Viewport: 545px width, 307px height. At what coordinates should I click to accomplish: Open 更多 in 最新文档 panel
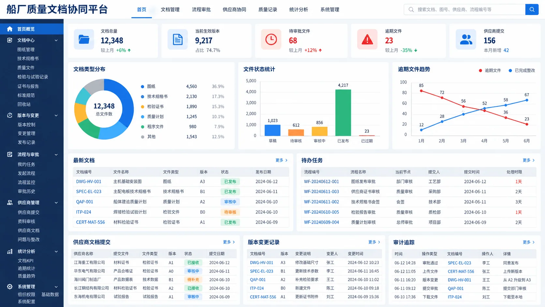(x=281, y=160)
